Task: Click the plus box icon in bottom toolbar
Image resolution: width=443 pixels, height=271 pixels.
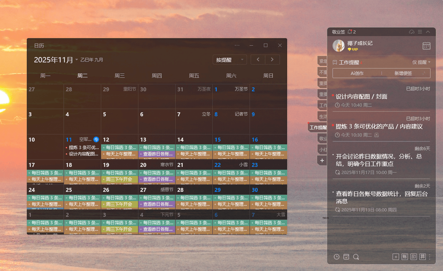Action: click(x=396, y=257)
